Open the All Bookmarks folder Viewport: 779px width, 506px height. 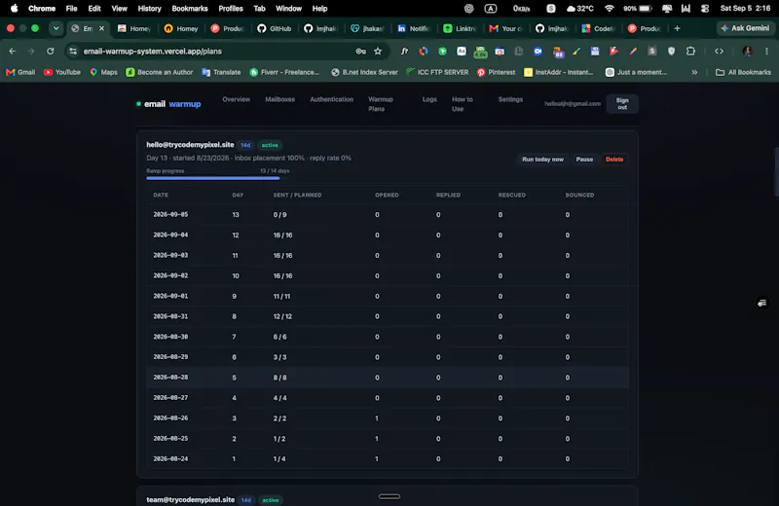(743, 72)
